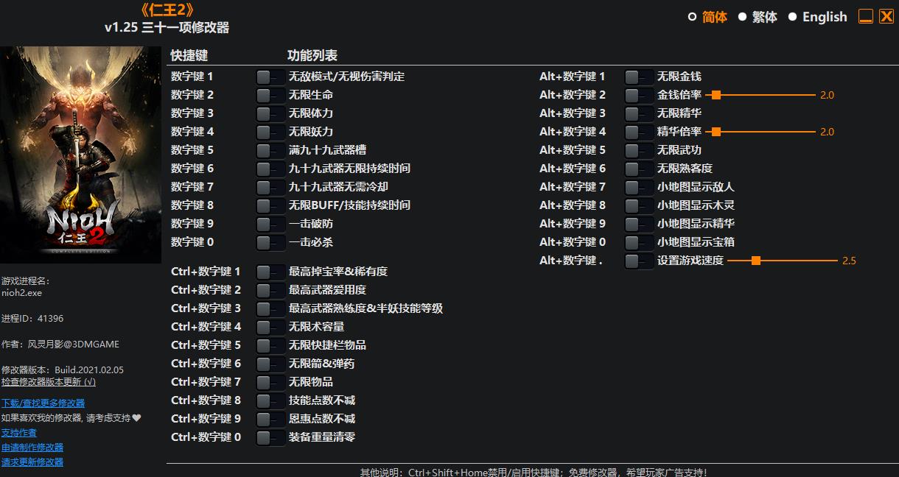Viewport: 899px width, 477px height.
Task: Click the game speed value 2.5
Action: coord(849,261)
